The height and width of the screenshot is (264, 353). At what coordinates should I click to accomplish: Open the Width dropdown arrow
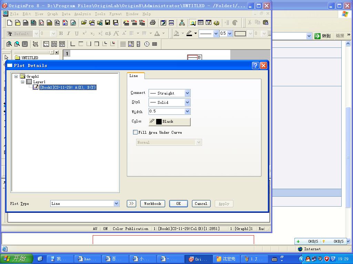(187, 111)
